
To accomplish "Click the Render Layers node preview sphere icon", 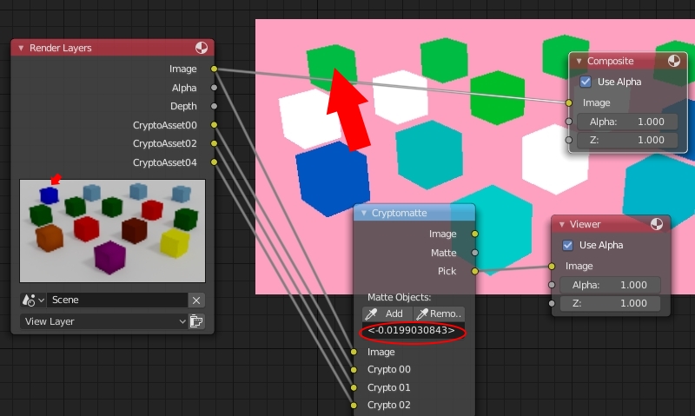I will point(201,49).
